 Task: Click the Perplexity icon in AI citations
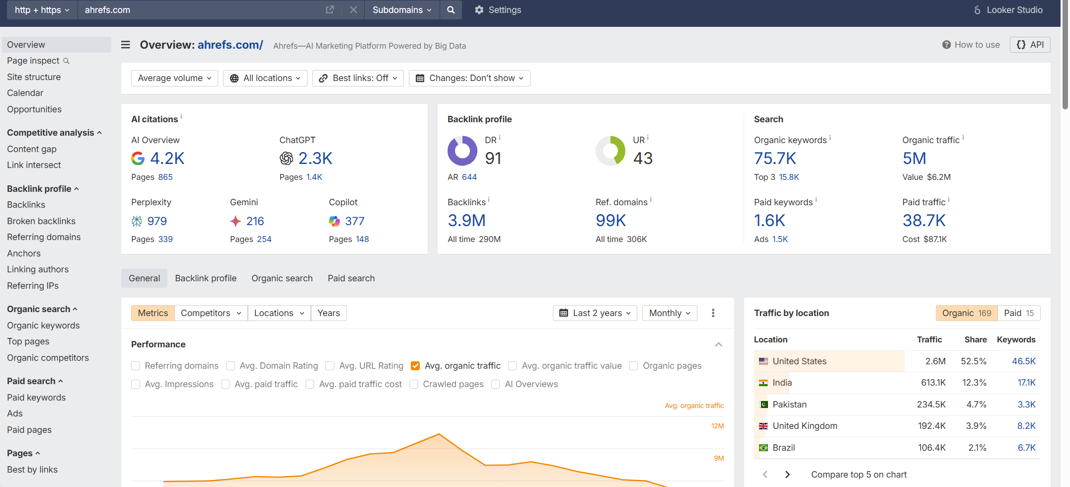pos(137,221)
